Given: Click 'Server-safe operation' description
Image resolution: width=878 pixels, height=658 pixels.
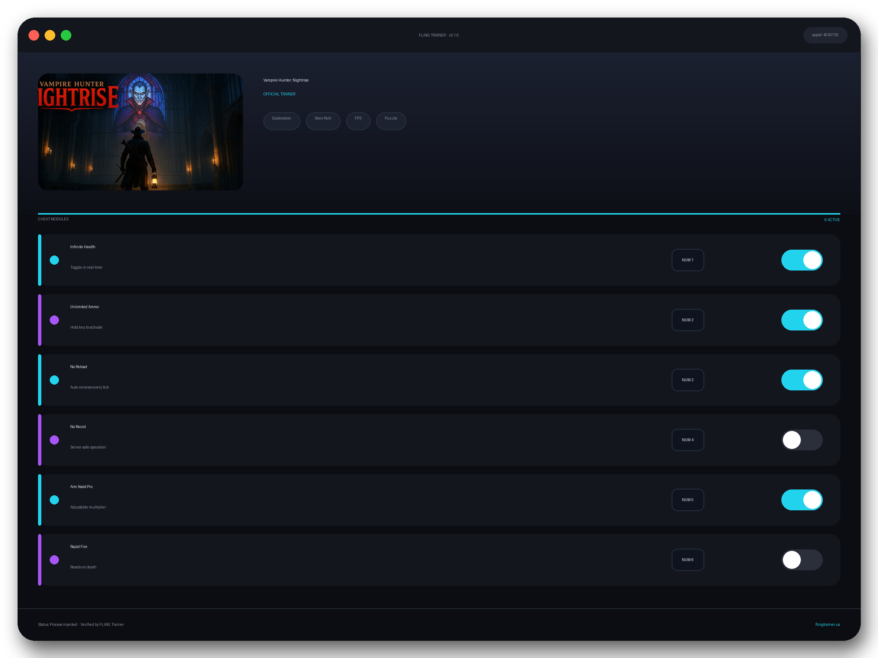Looking at the screenshot, I should pos(88,447).
